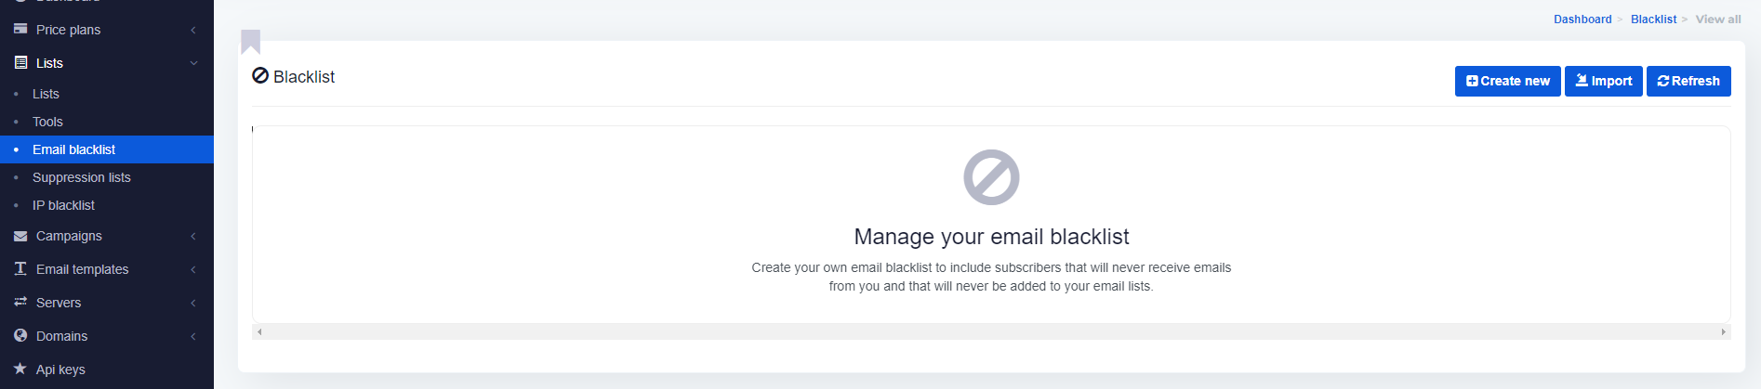Refresh the blacklist table

(1688, 81)
